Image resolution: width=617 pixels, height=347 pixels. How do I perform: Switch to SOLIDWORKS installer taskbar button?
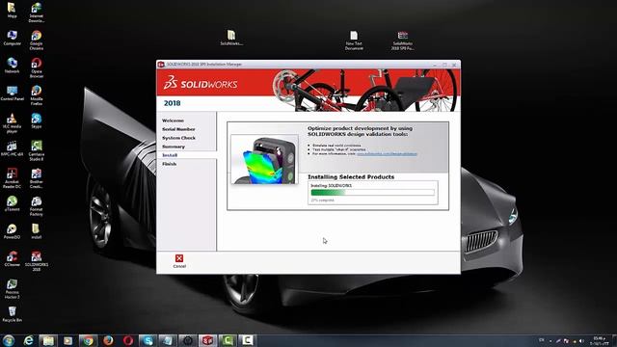(x=208, y=340)
